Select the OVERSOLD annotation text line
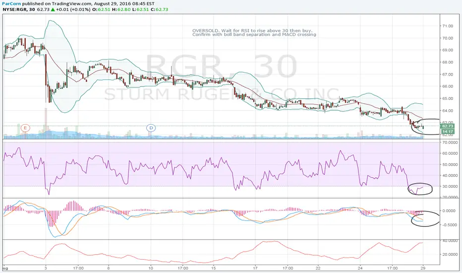Screen dimensions: 462x273 coord(252,30)
